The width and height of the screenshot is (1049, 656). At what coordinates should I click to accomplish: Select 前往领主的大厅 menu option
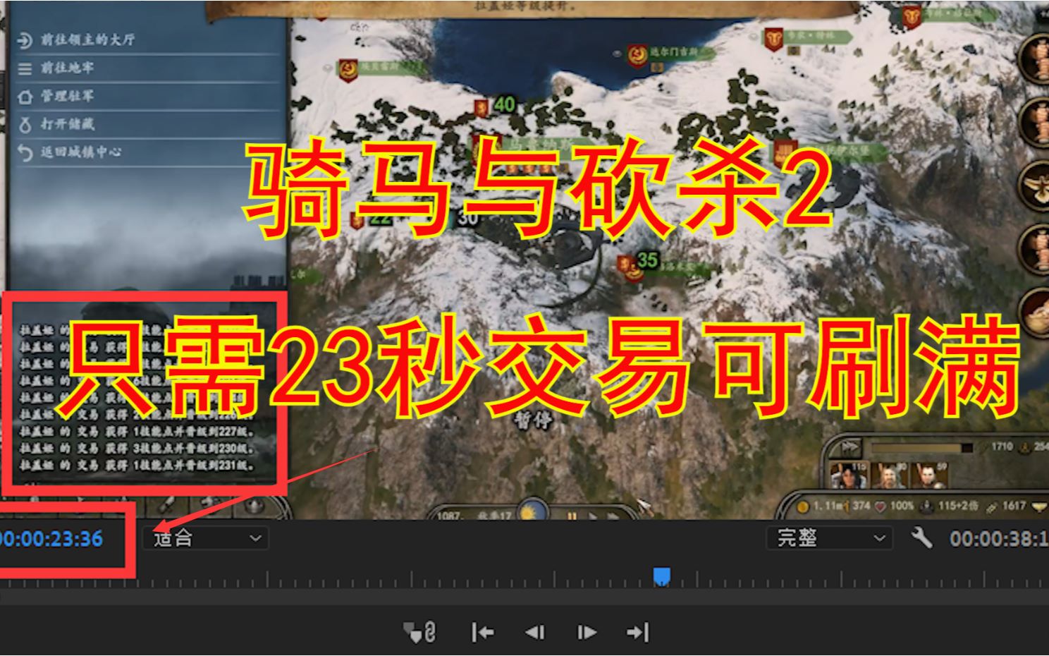pos(87,40)
